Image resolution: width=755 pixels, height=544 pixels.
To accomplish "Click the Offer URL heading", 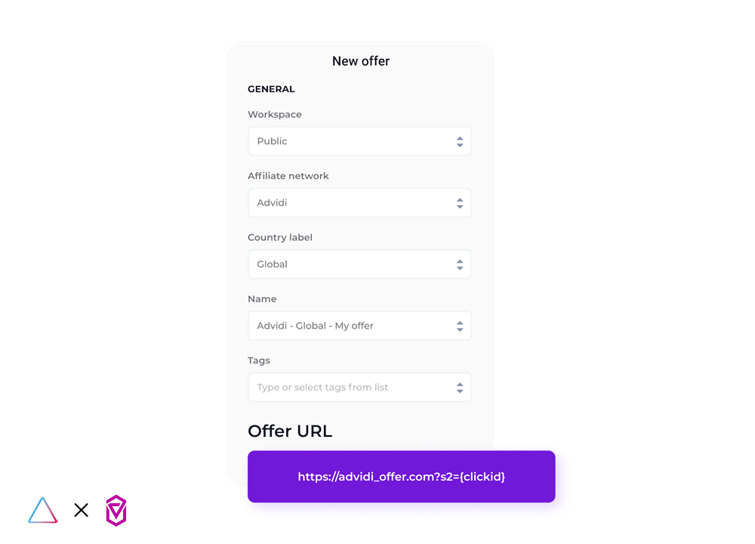I will point(290,431).
